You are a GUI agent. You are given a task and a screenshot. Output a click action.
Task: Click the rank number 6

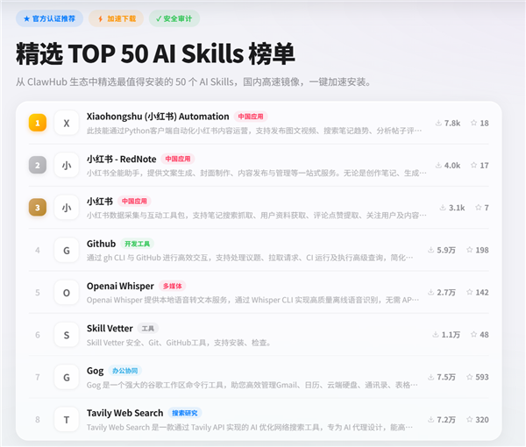pyautogui.click(x=38, y=335)
